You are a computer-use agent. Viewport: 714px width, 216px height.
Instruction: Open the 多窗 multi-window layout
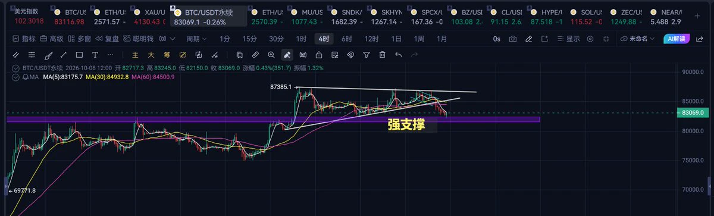click(80, 39)
